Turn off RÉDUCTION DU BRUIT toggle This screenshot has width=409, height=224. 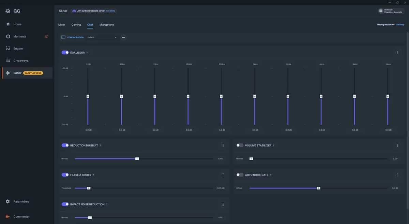pos(65,145)
